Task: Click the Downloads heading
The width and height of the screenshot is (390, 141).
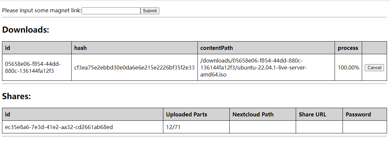Action: pyautogui.click(x=26, y=30)
